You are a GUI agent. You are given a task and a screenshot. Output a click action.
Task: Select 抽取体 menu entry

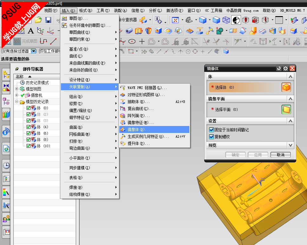(154, 102)
